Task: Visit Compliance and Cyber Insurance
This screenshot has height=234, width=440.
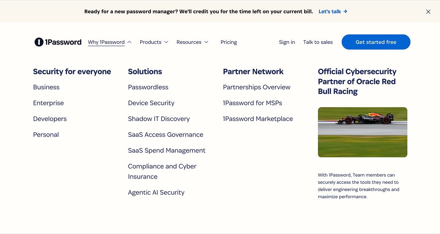Action: [162, 171]
